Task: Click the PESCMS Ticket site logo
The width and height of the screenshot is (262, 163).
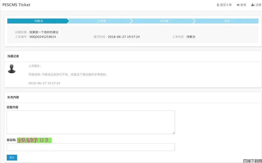Action: pos(16,5)
